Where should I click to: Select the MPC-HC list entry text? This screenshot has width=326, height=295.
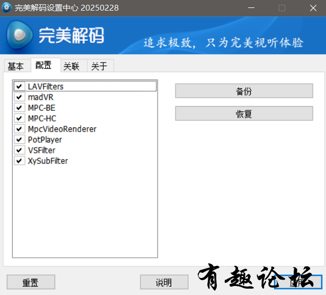[42, 118]
